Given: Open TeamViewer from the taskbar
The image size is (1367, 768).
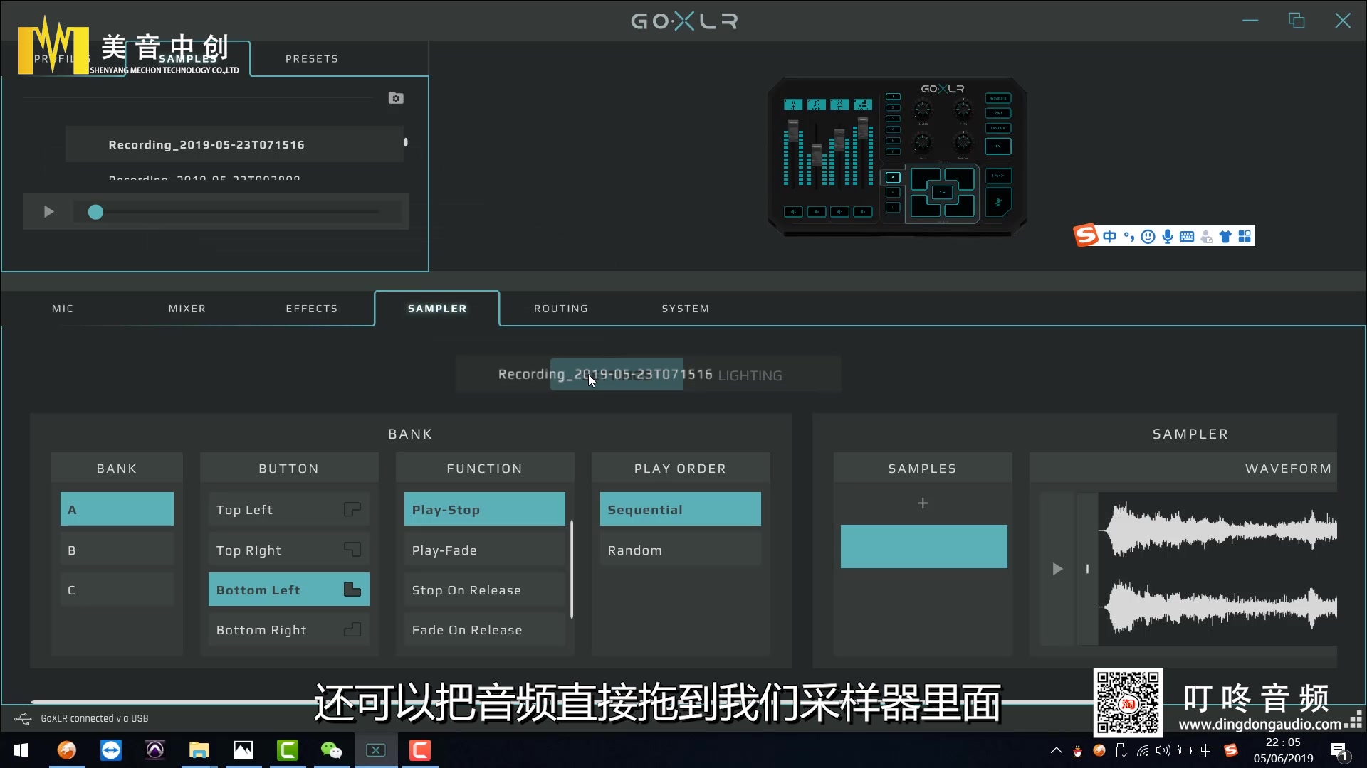Looking at the screenshot, I should click(111, 750).
